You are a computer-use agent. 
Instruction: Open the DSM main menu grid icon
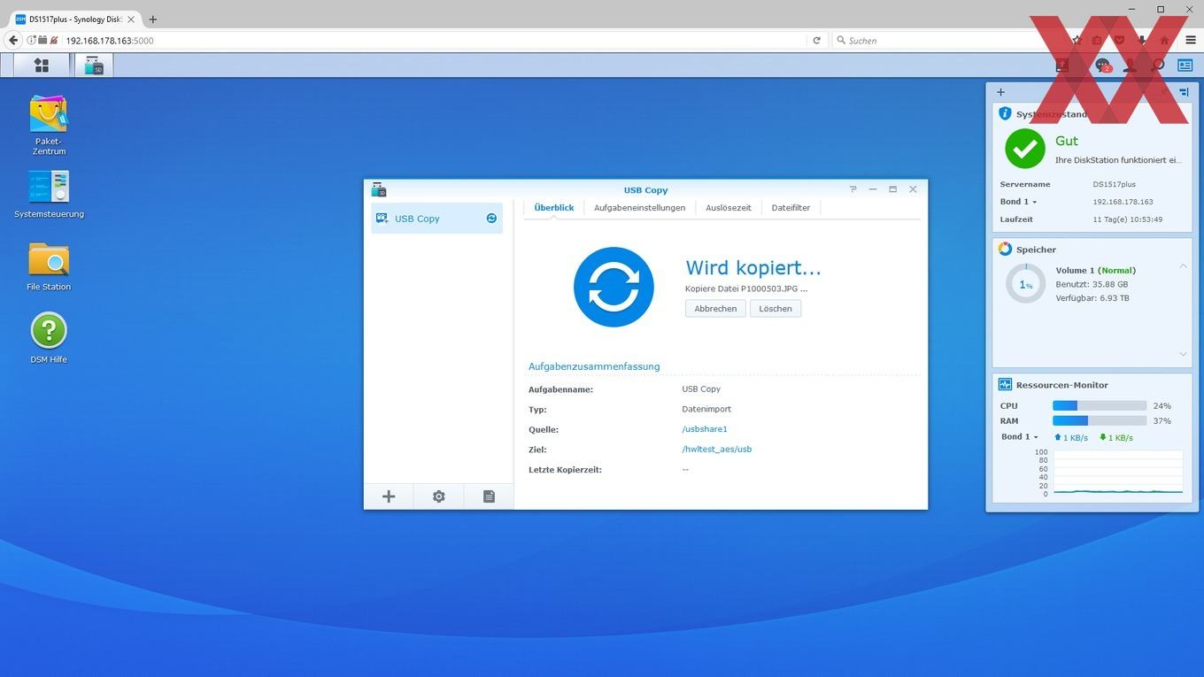(42, 65)
